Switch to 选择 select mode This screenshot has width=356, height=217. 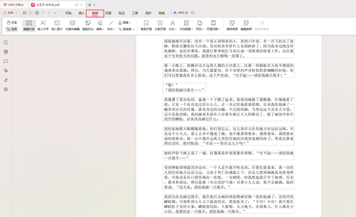click(x=12, y=29)
